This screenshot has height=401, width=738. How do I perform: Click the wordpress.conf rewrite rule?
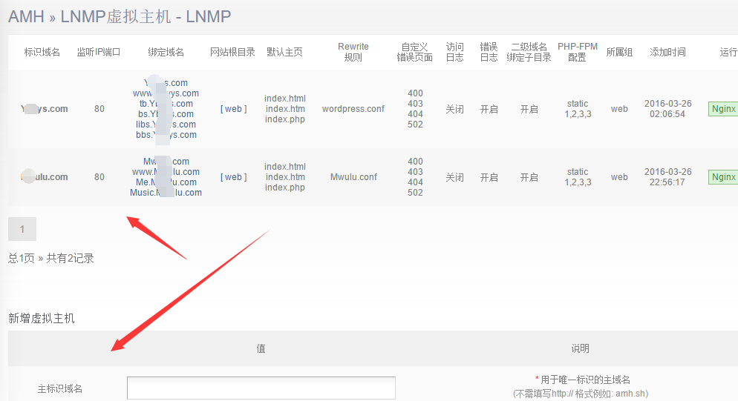(x=353, y=109)
